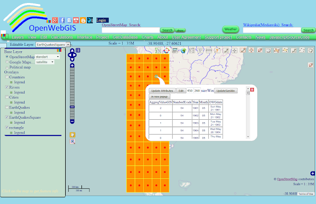The width and height of the screenshot is (316, 204).
Task: Click the hand pan icon below zoom bar
Action: tap(73, 135)
